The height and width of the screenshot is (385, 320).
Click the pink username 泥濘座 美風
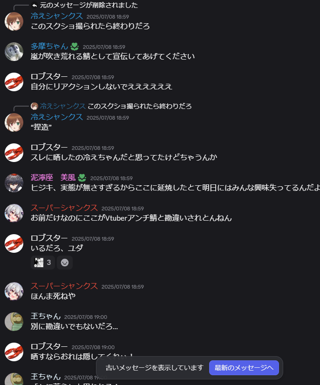[x=53, y=177]
